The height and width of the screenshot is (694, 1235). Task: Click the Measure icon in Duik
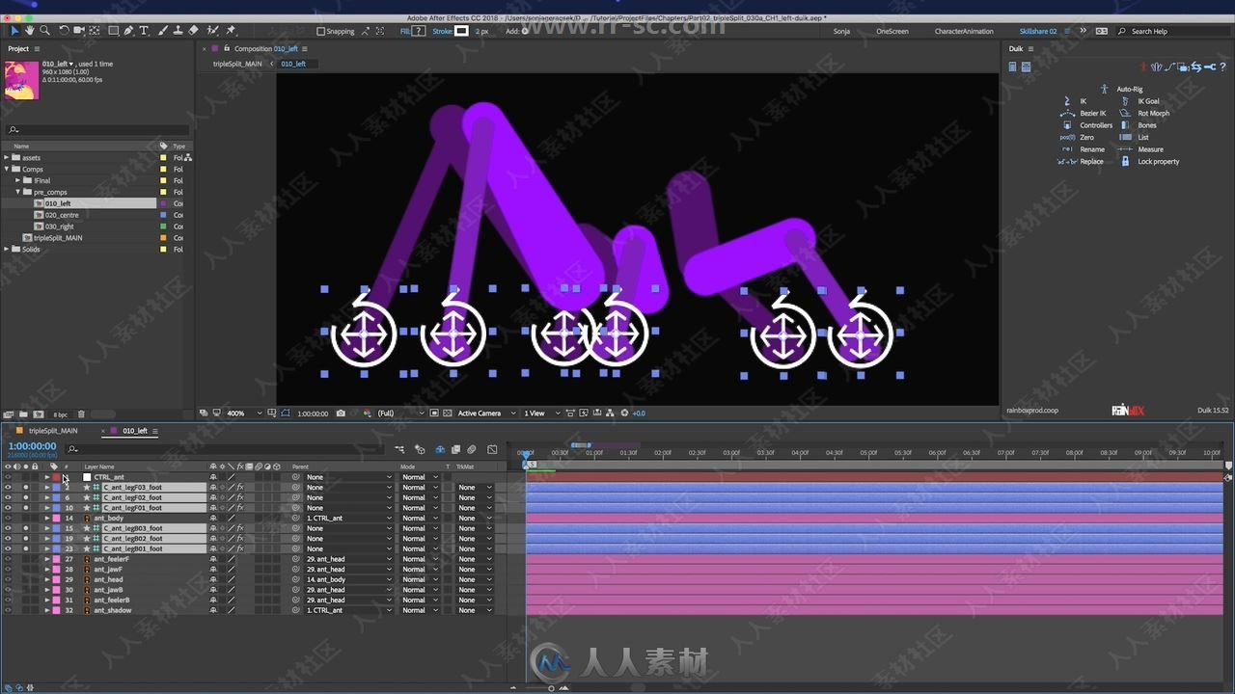click(x=1125, y=149)
